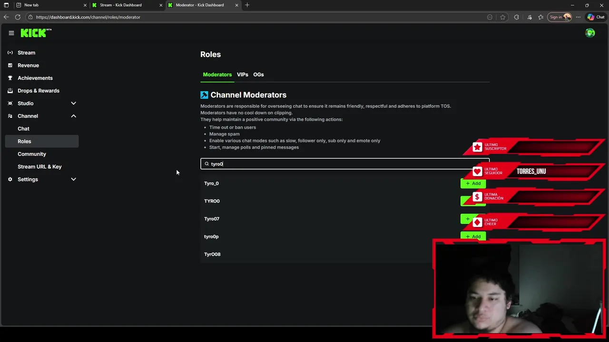Select the TyrO08 username result

pos(212,254)
